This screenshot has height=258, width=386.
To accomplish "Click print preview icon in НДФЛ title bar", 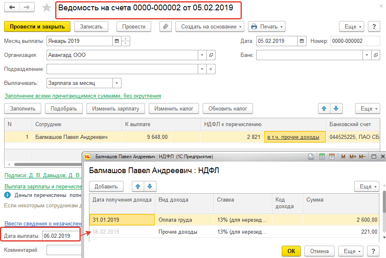I will (311, 157).
